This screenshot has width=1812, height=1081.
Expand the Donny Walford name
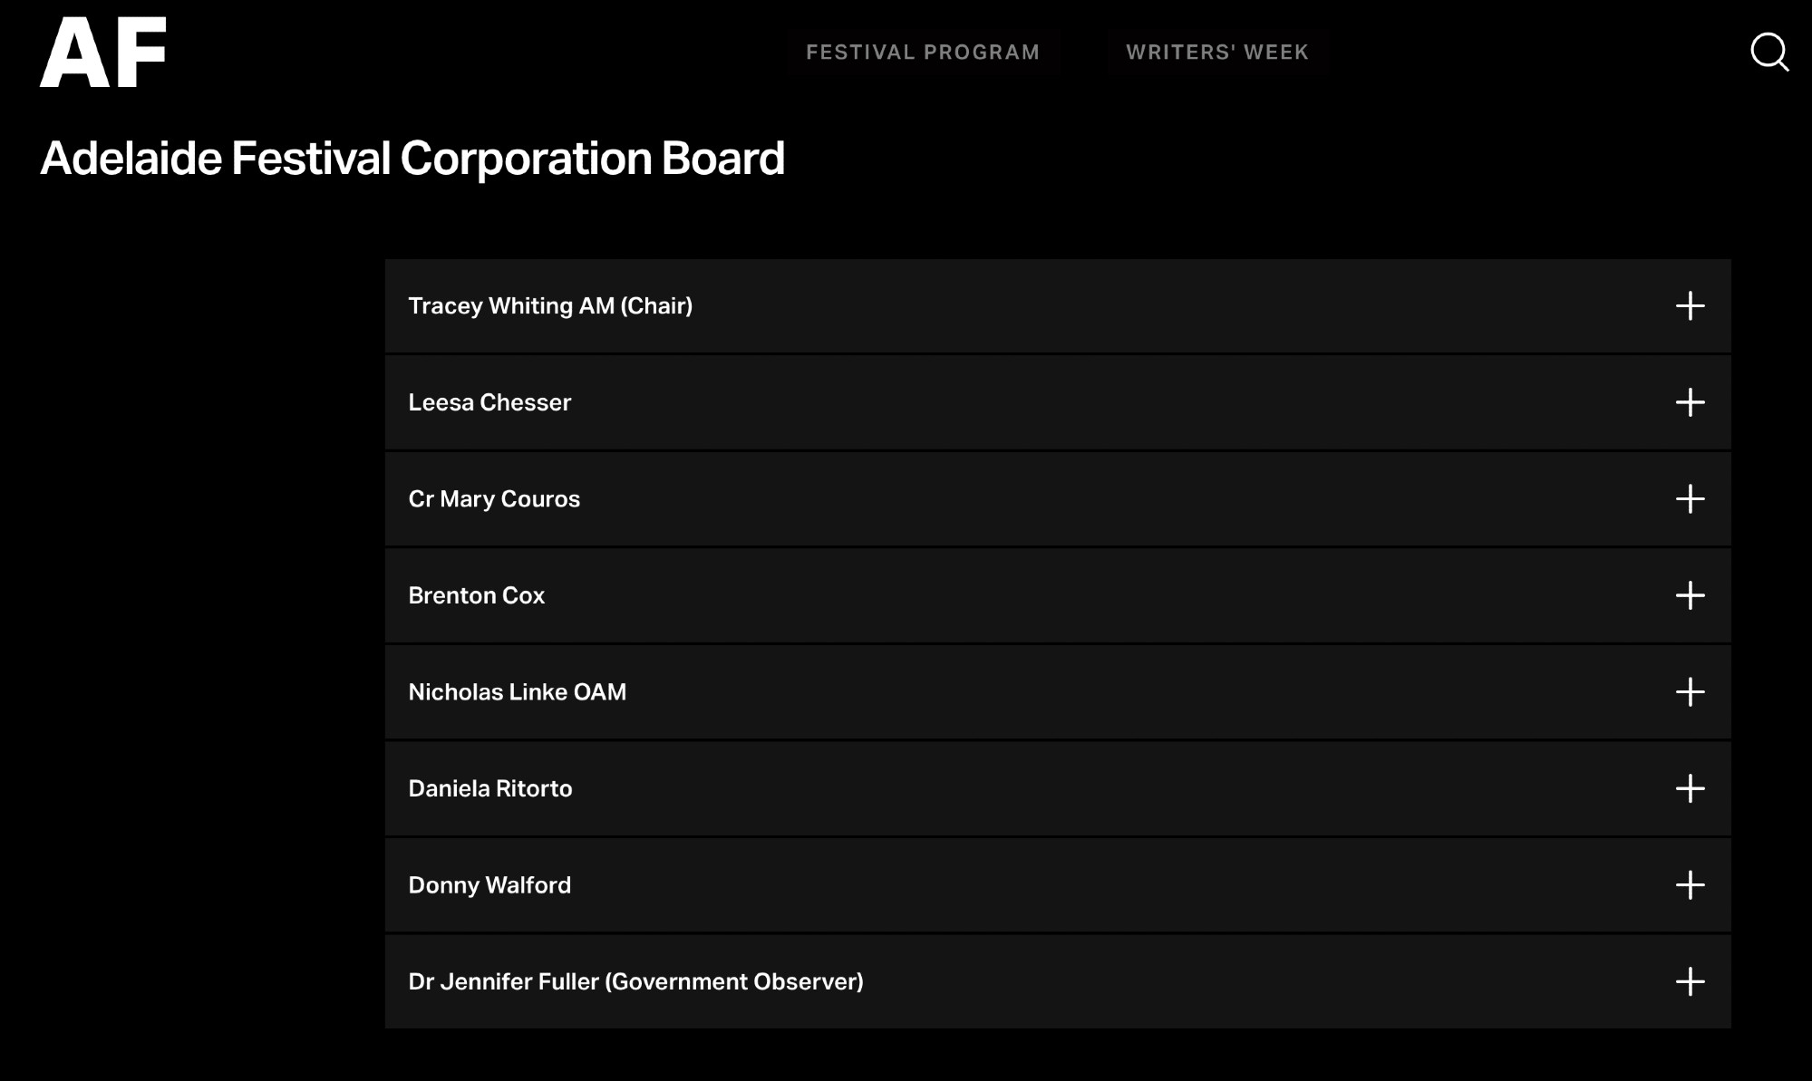point(489,885)
